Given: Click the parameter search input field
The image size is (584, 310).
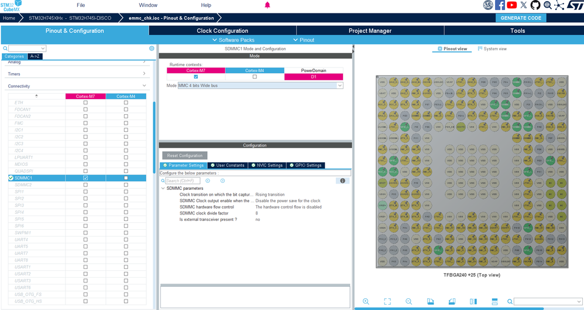Looking at the screenshot, I should (x=183, y=180).
